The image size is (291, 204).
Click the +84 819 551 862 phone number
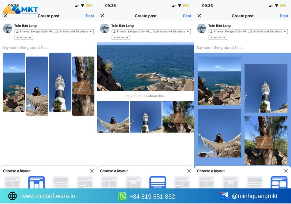[x=152, y=196]
